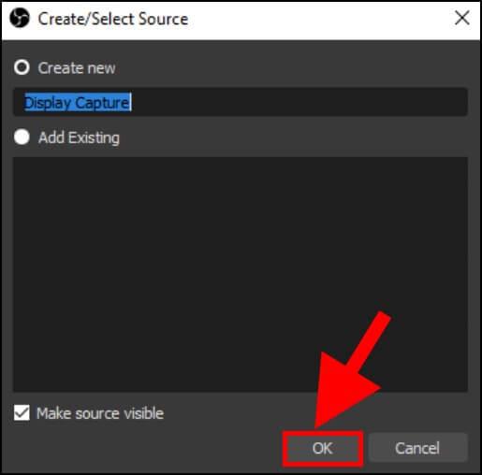Choose the Add Existing radio button
This screenshot has height=475, width=482.
tap(22, 137)
